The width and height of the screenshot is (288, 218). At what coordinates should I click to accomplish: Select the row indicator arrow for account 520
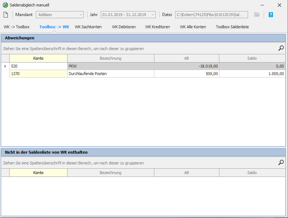[x=5, y=66]
